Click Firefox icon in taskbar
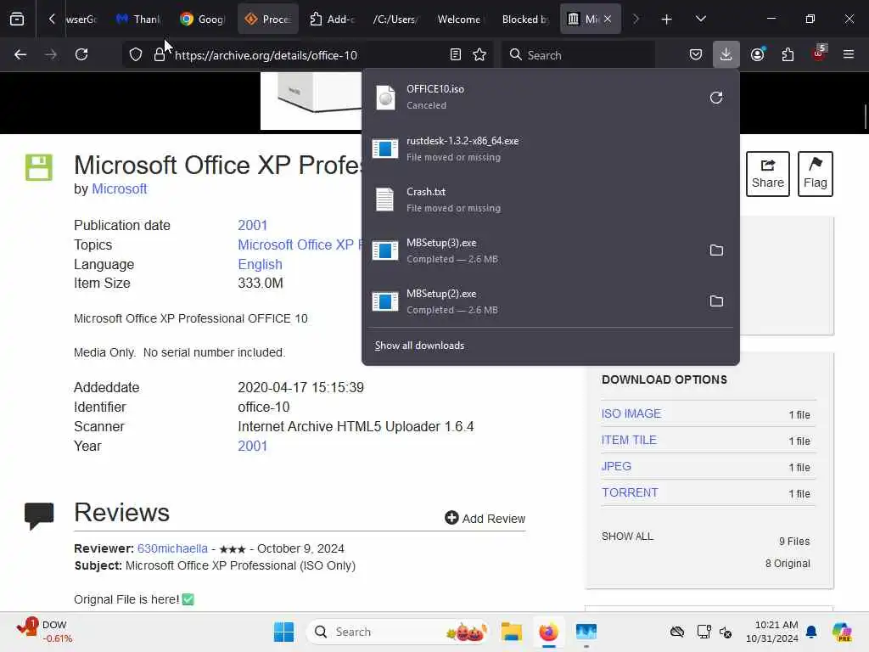 549,632
